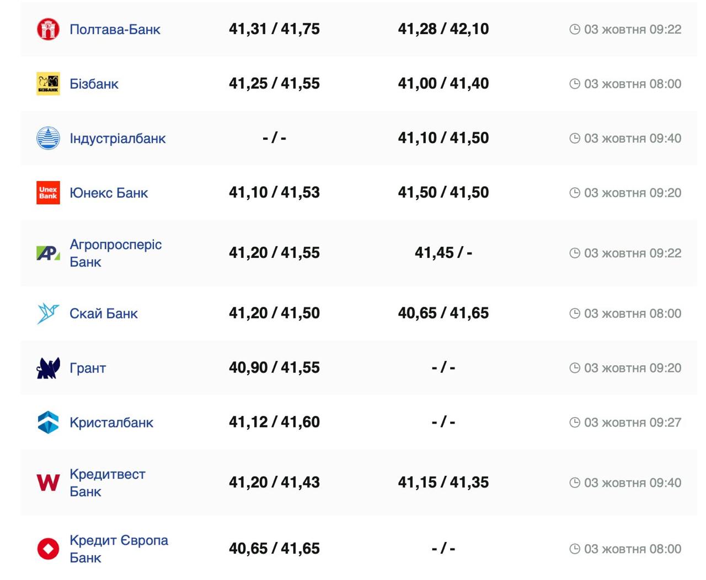Click the clock icon in Полтава-Банк row
Image resolution: width=706 pixels, height=580 pixels.
(575, 29)
